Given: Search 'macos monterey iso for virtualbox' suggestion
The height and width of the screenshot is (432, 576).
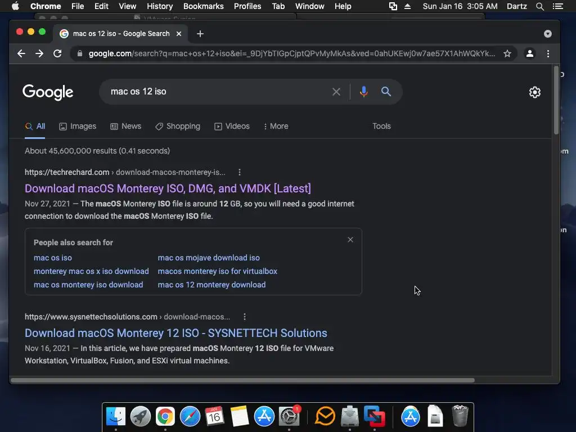Looking at the screenshot, I should click(x=218, y=272).
